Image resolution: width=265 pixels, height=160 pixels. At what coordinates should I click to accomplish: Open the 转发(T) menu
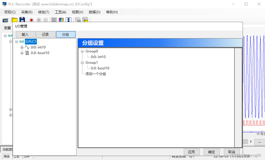pos(44,12)
